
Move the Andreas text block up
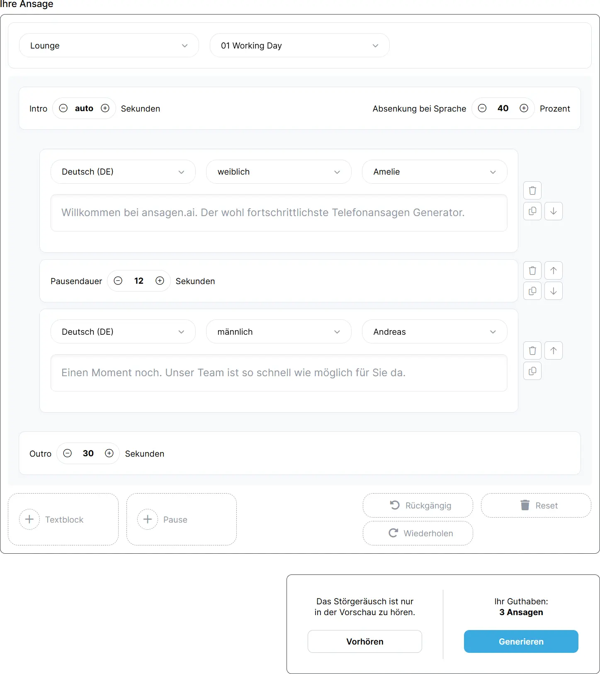click(553, 350)
